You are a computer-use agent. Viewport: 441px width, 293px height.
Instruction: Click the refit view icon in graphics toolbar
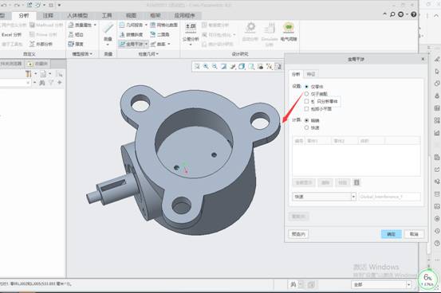(x=197, y=66)
